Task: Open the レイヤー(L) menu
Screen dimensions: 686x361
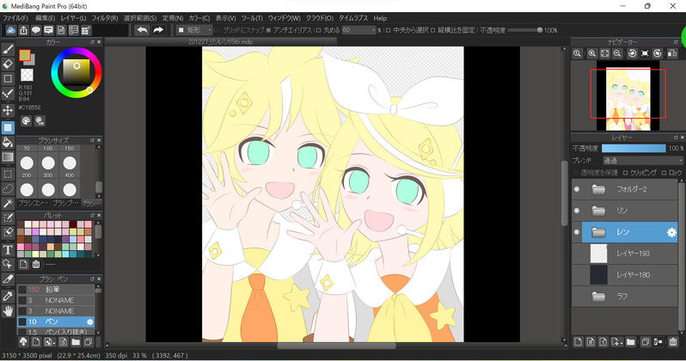Action: [73, 18]
